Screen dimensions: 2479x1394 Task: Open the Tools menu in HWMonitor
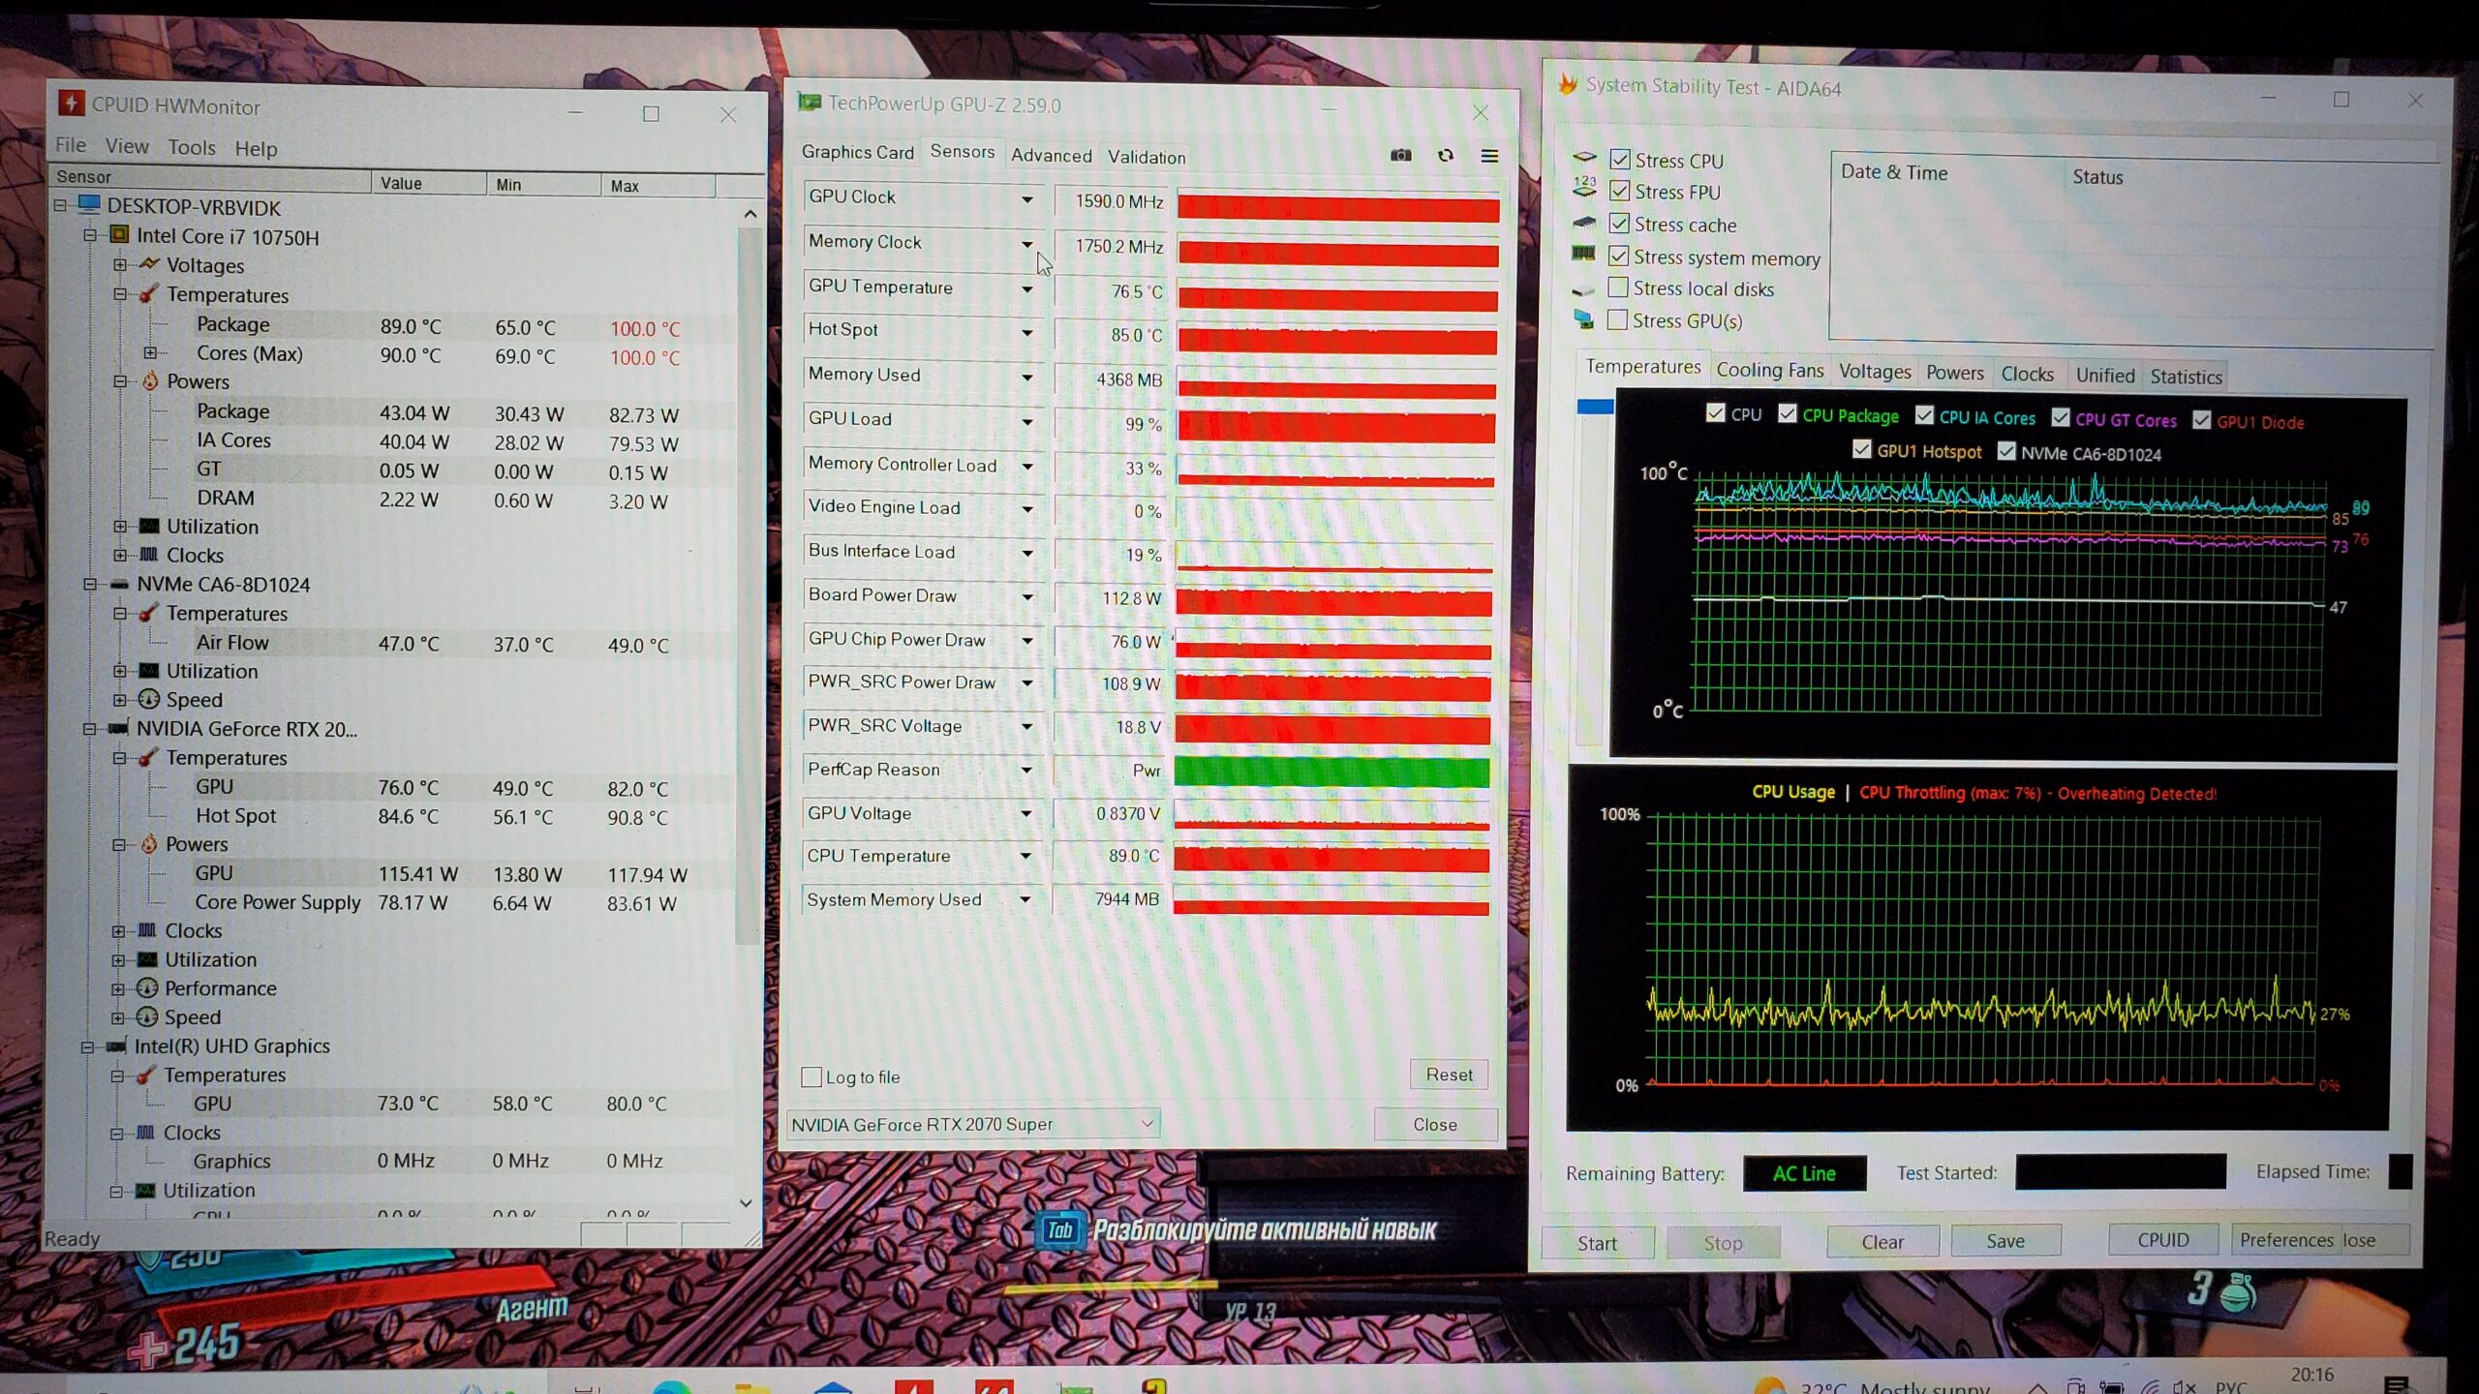[x=191, y=147]
